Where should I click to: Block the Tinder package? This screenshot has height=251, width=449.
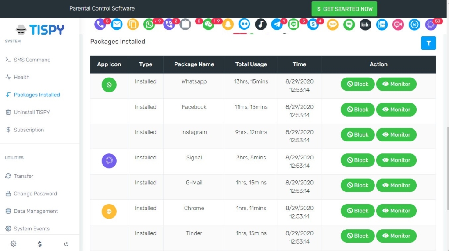(358, 236)
